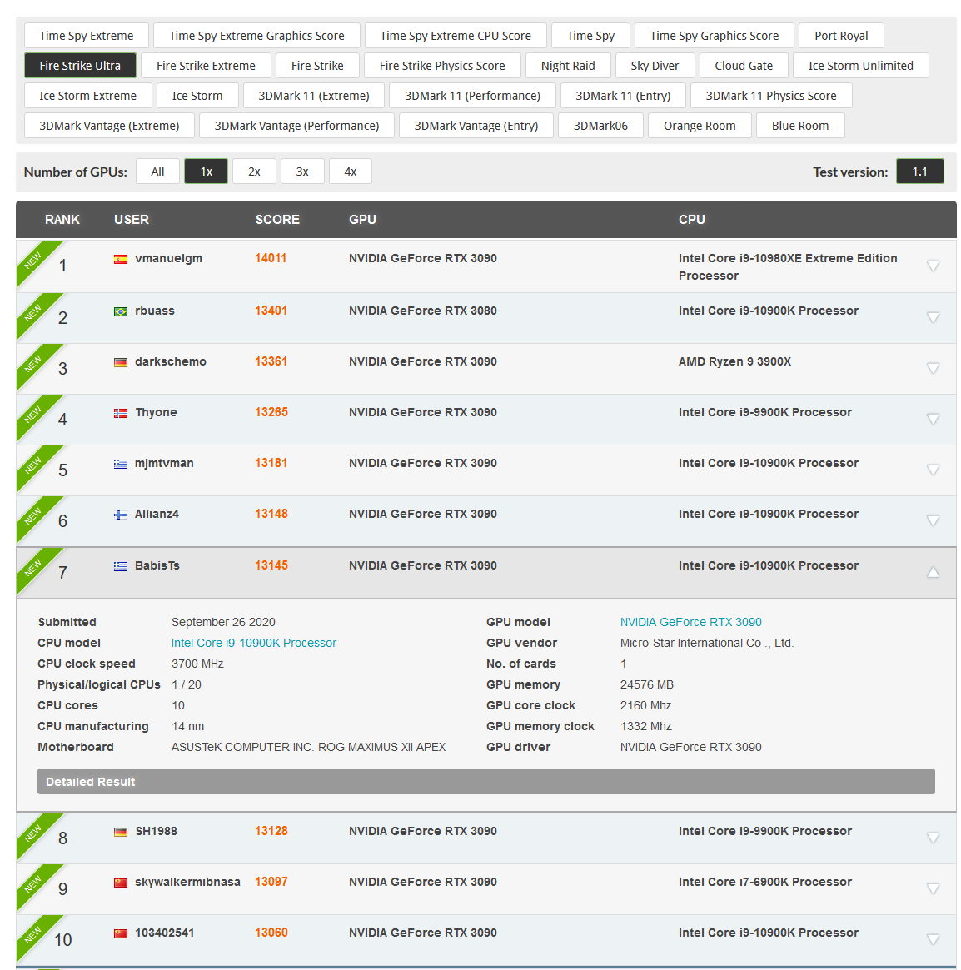961x970 pixels.
Task: Choose 3DMark 11 Physics Score tab
Action: [x=771, y=96]
